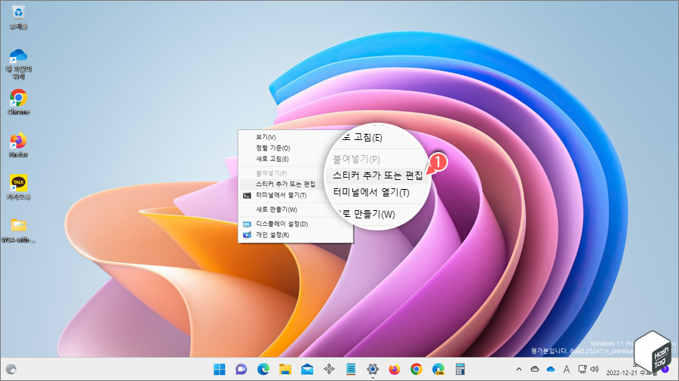Open Calculator from the taskbar
Viewport: 679px width, 381px height.
(460, 369)
